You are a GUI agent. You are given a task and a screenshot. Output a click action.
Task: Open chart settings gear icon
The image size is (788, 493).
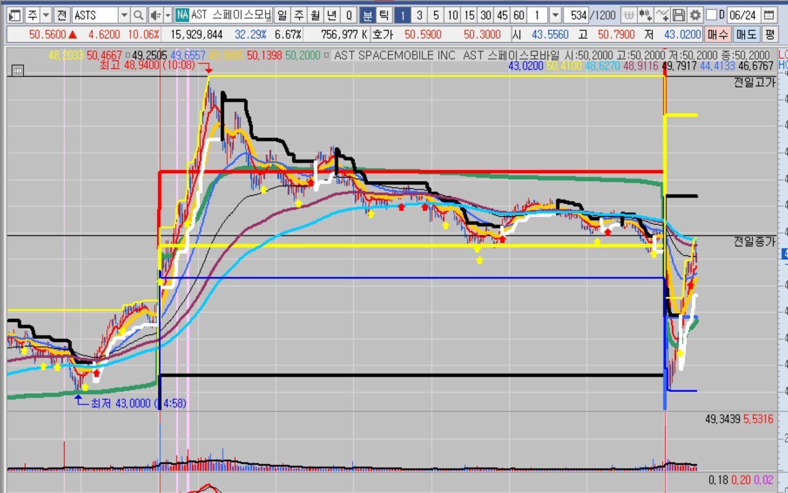pyautogui.click(x=695, y=15)
